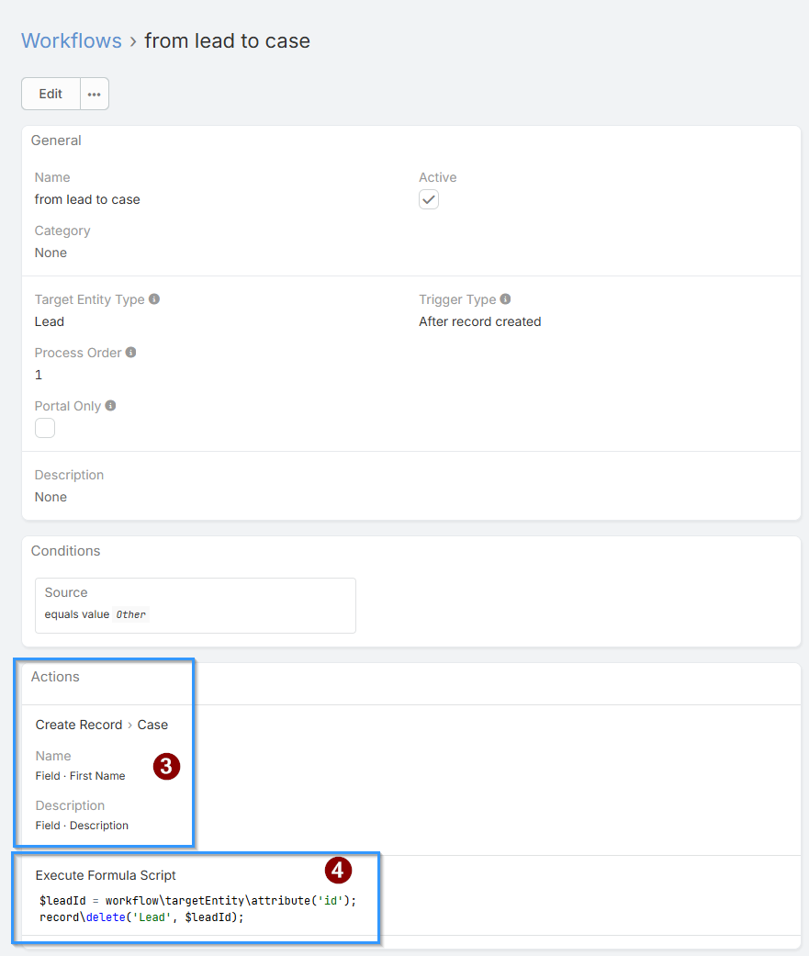Click info icon next to Target Entity Type
The height and width of the screenshot is (956, 809).
(x=154, y=299)
